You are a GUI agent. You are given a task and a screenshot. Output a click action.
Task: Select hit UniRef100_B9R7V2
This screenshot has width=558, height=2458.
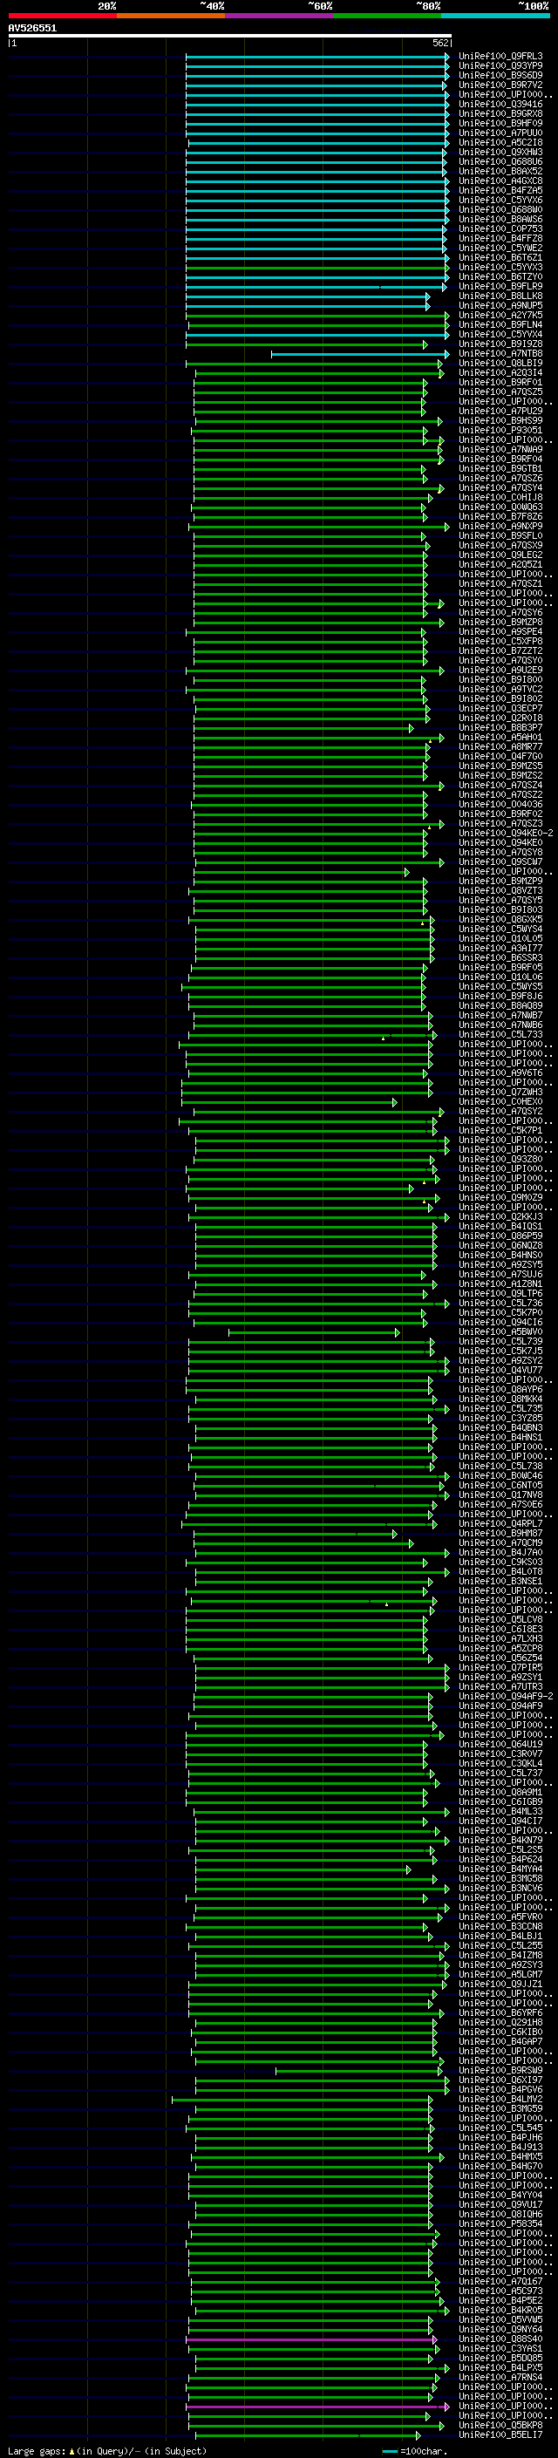[500, 85]
